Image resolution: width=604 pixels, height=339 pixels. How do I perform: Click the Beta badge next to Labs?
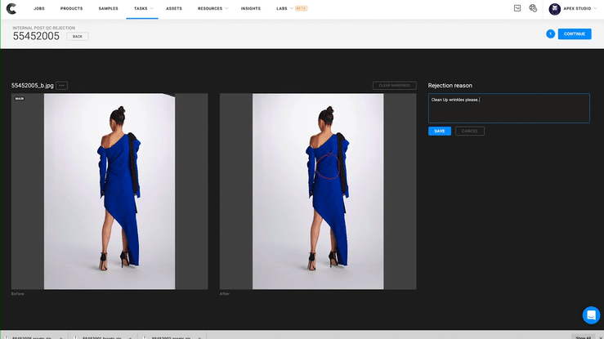[302, 8]
